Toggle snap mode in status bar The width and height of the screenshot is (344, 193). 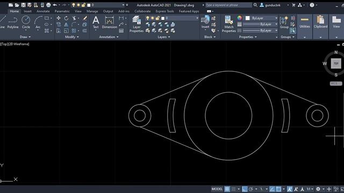click(233, 189)
